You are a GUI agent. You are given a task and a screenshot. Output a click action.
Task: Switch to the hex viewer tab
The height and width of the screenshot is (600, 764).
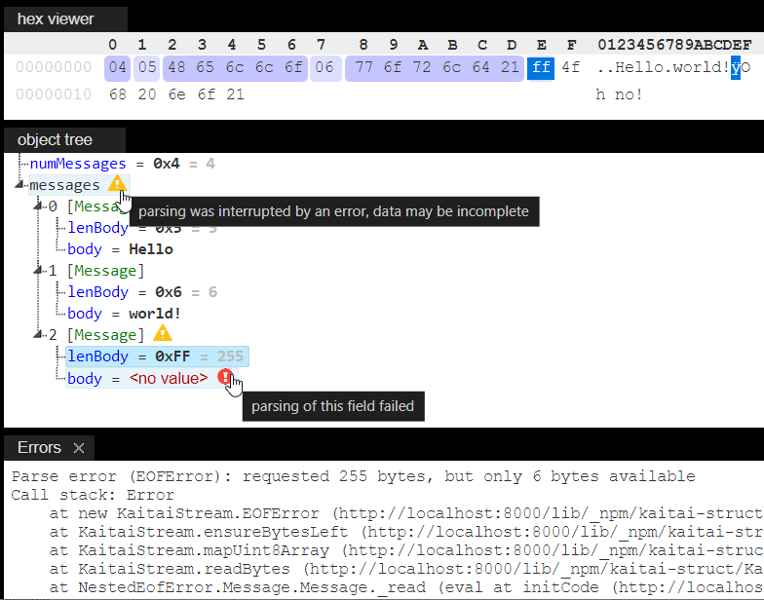[x=56, y=19]
